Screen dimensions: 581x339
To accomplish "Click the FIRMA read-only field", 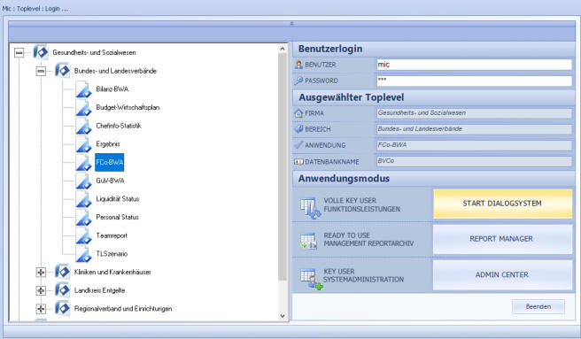I will (x=475, y=113).
